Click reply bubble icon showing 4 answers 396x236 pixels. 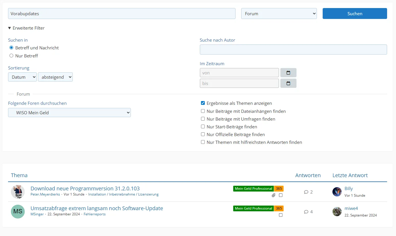click(306, 212)
